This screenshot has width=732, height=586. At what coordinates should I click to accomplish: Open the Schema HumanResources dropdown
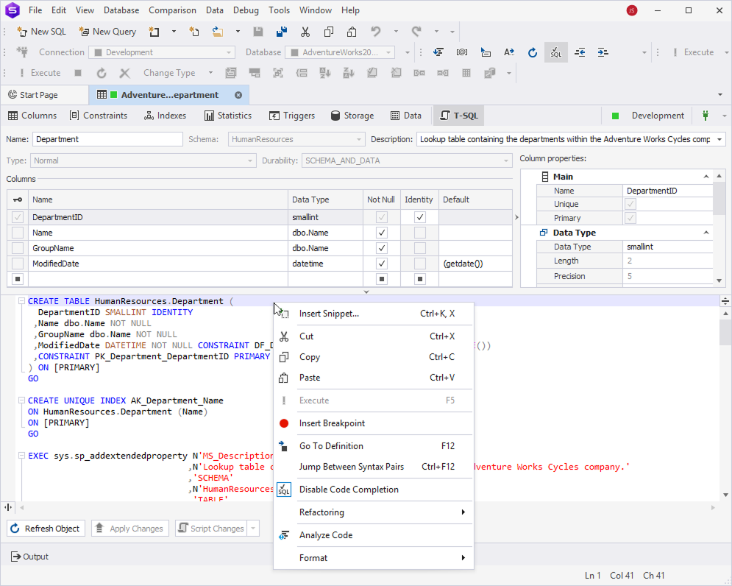click(x=358, y=139)
